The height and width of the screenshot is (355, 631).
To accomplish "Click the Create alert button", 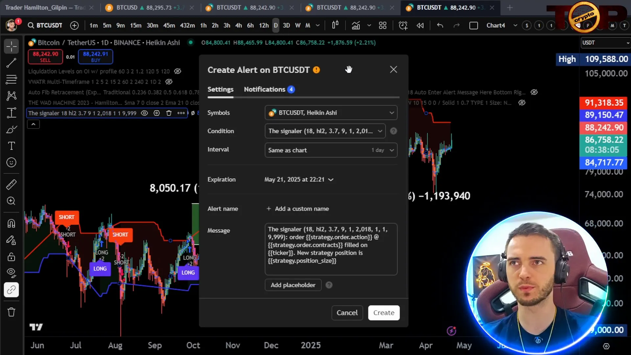I will pos(384,313).
